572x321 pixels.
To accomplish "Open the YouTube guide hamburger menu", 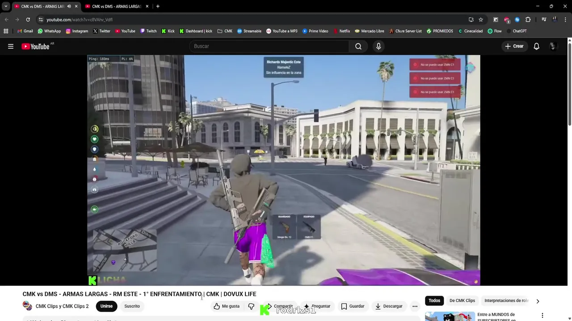I will tap(11, 46).
